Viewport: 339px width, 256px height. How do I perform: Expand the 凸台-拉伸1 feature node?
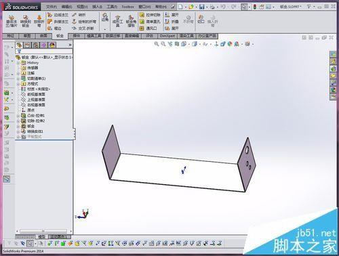coord(18,116)
